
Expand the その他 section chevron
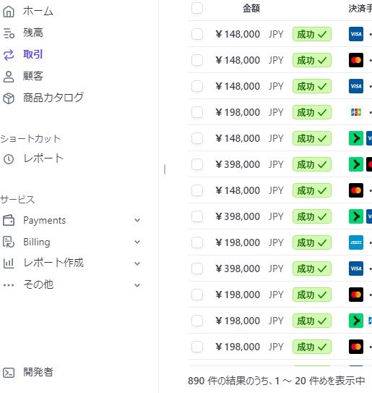137,285
